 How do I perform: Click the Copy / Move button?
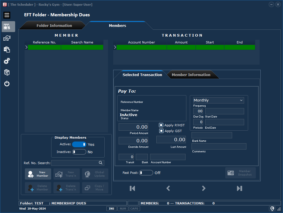click(x=95, y=188)
